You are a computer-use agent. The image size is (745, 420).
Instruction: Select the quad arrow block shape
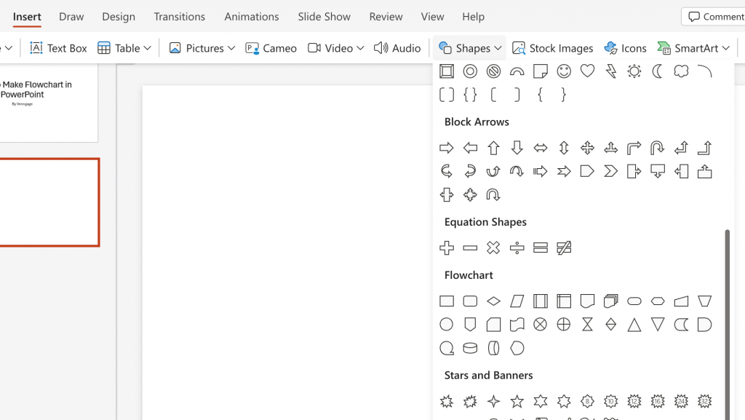coord(587,148)
